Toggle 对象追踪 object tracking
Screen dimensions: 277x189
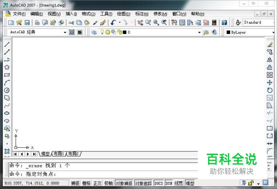(x=143, y=183)
